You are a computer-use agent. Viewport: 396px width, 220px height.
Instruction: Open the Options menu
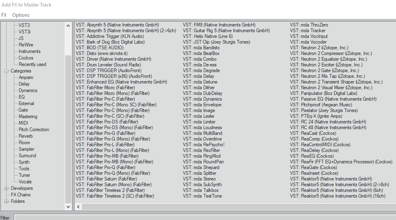point(21,15)
